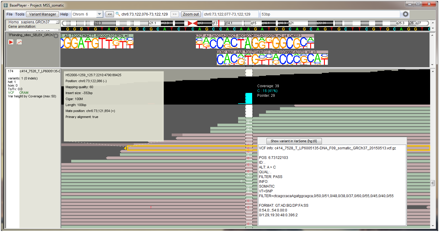Screen dimensions: 440x233
Task: Click the red play icon on TFbinding track
Action: (x=11, y=42)
